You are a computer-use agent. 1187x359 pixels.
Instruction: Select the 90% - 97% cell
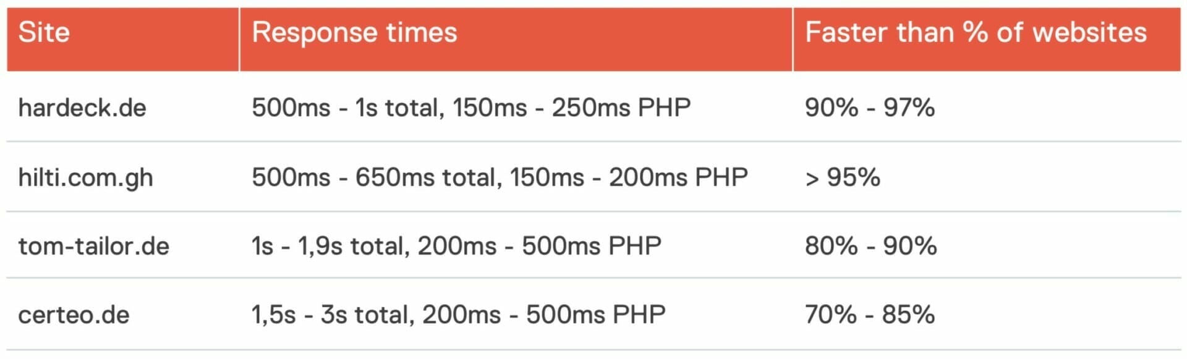coord(869,108)
